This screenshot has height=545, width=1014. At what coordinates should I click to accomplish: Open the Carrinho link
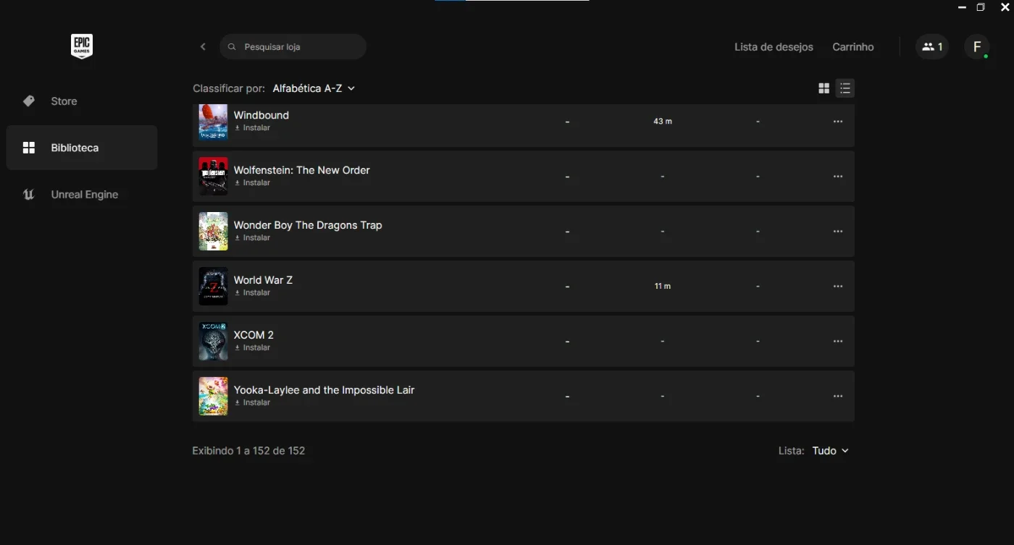tap(853, 47)
